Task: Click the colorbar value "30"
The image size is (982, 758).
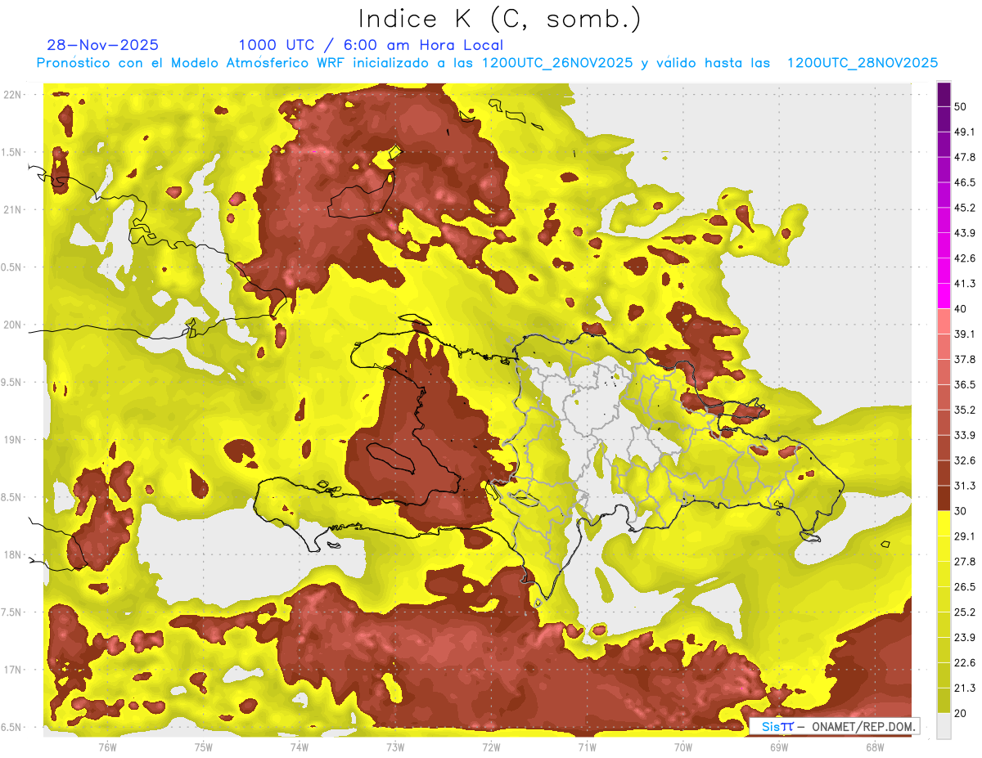Action: click(961, 511)
